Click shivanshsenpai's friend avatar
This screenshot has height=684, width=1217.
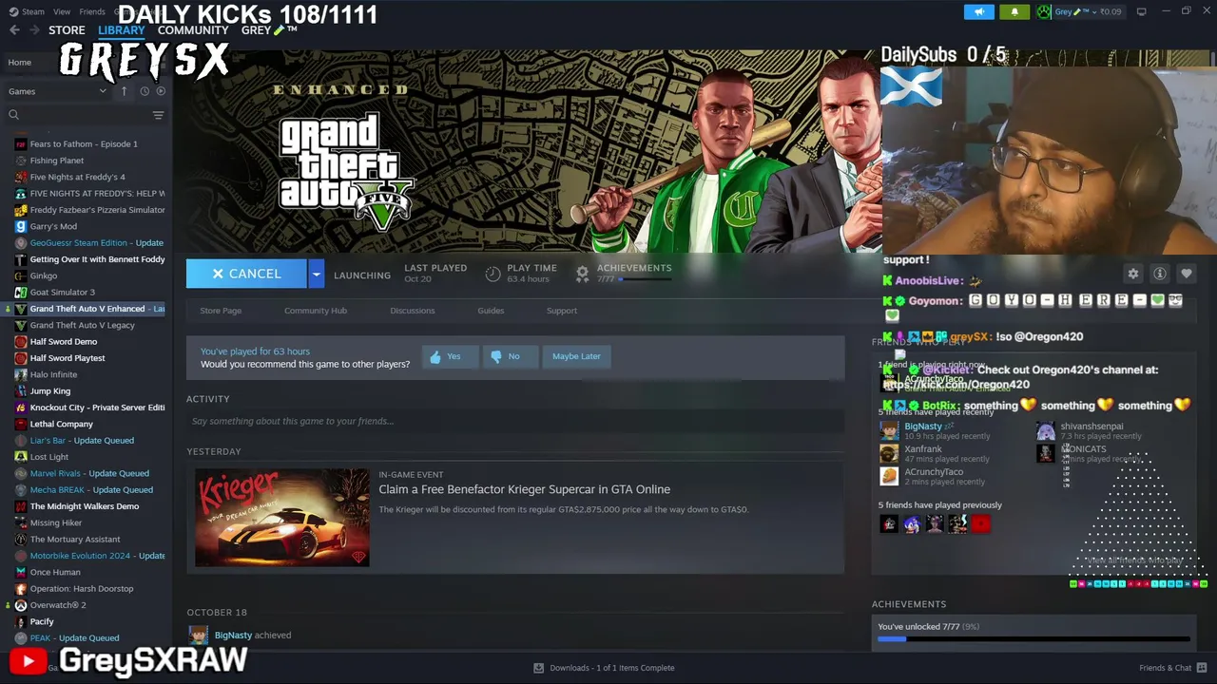pyautogui.click(x=1045, y=430)
